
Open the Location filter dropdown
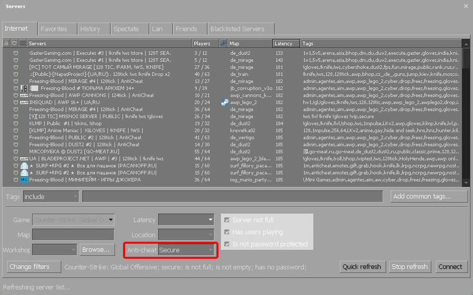click(x=186, y=235)
